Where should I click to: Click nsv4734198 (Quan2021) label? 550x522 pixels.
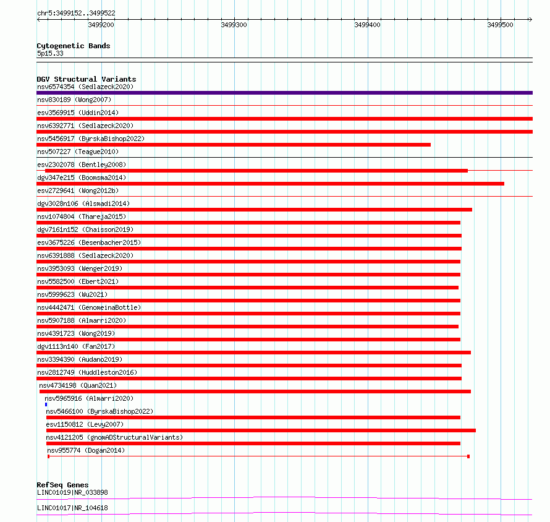[78, 385]
